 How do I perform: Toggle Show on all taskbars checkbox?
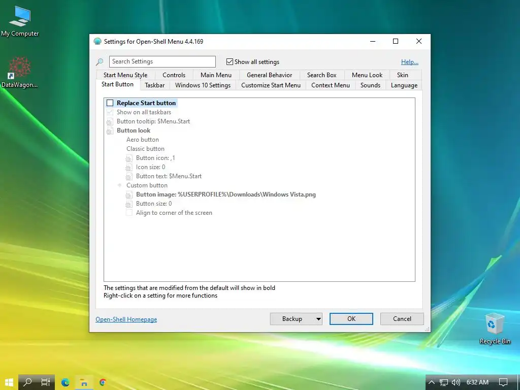click(x=110, y=112)
